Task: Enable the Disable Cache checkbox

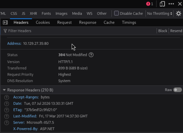Action: (x=116, y=13)
